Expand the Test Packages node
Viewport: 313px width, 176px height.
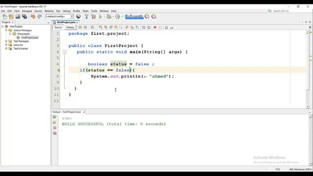pos(6,41)
